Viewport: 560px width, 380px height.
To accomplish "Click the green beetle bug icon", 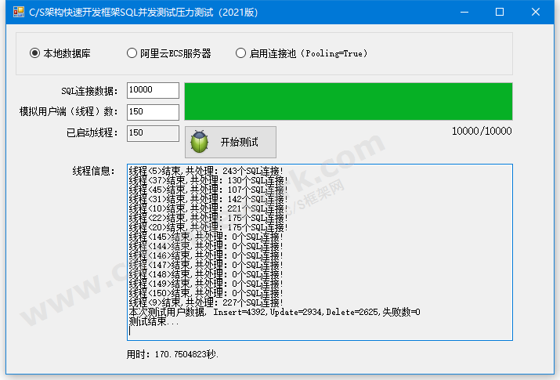I will point(199,142).
